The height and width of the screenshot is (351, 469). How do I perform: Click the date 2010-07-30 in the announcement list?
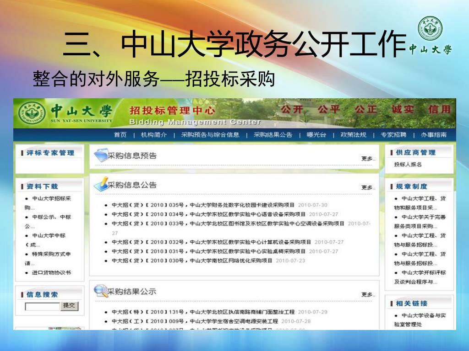pyautogui.click(x=312, y=205)
